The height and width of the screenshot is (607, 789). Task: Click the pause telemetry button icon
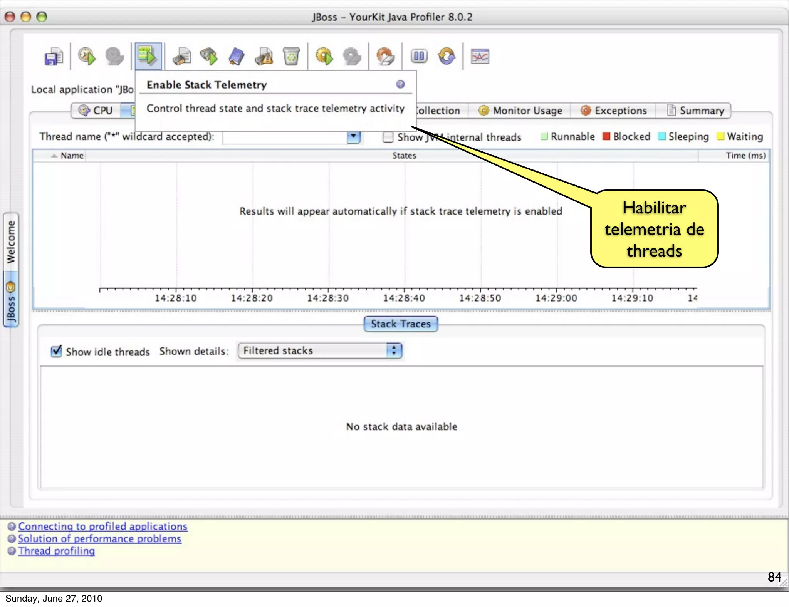[x=419, y=57]
